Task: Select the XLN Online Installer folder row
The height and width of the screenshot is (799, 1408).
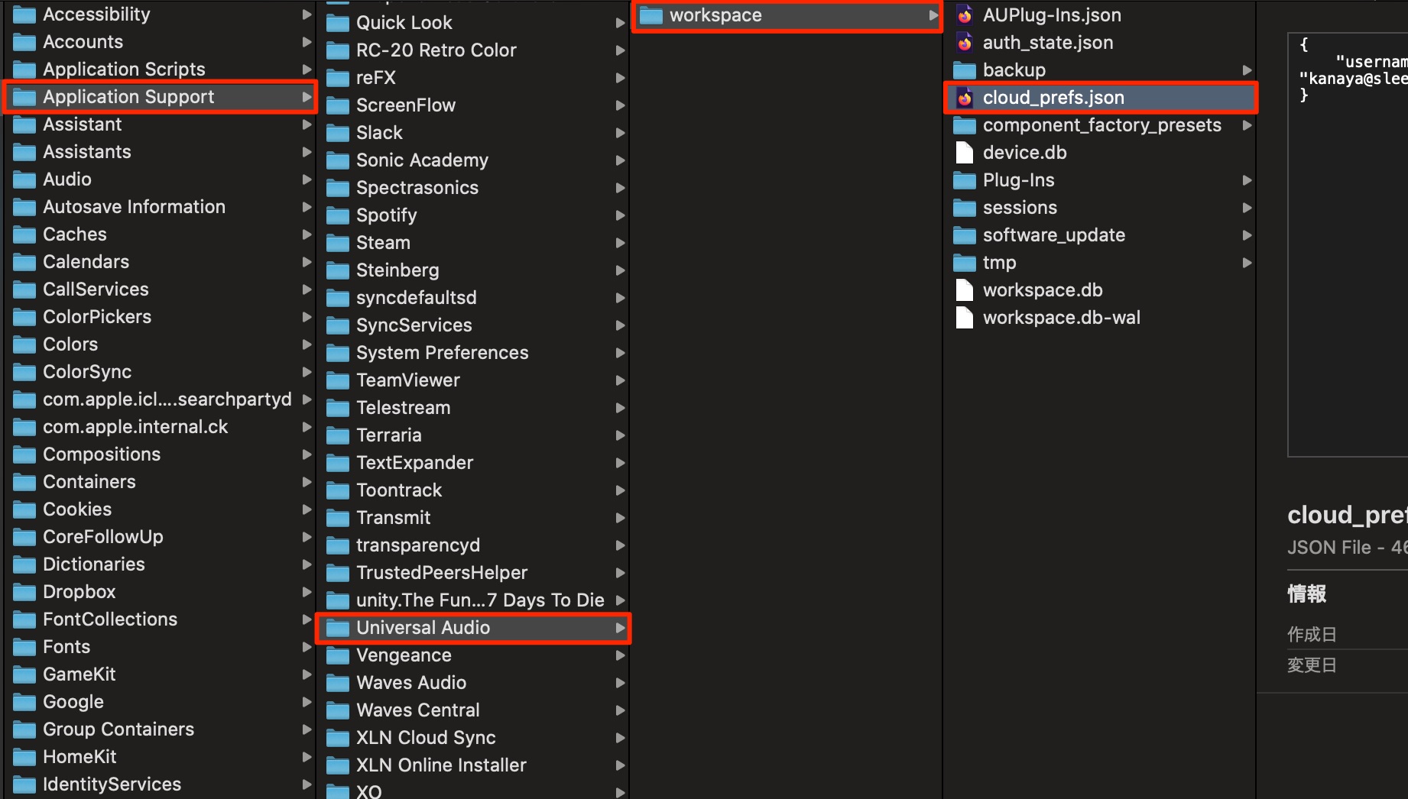Action: [x=474, y=765]
